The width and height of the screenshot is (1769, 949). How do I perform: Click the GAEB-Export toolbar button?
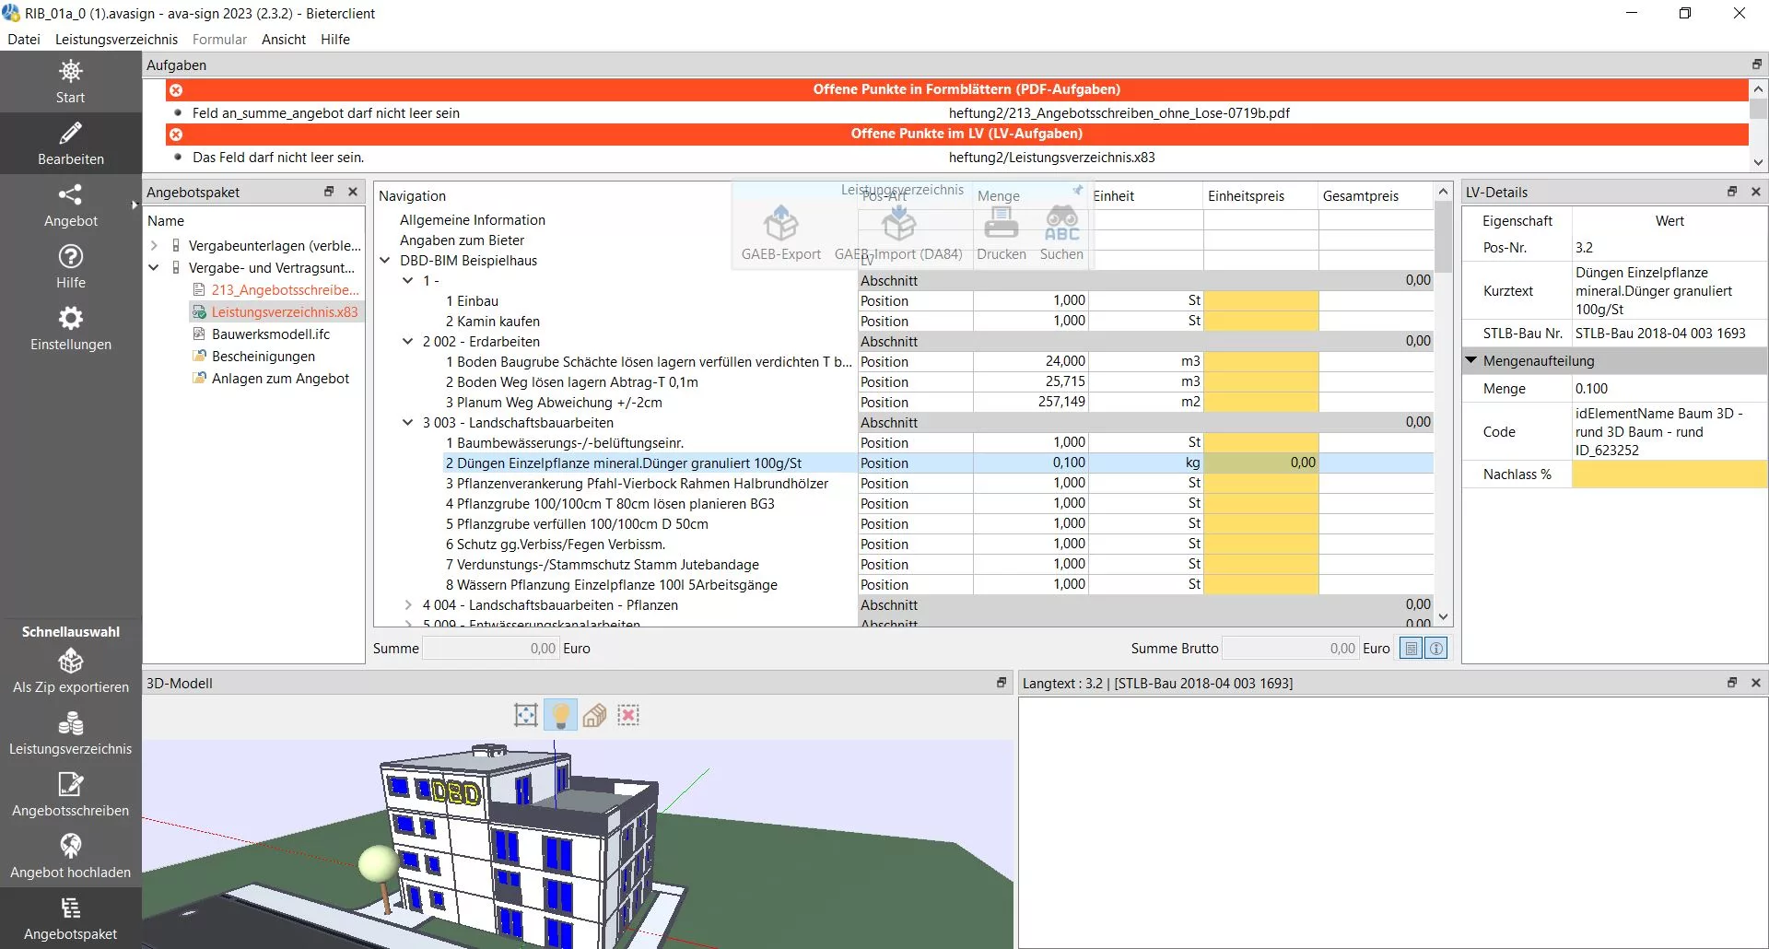click(x=781, y=233)
